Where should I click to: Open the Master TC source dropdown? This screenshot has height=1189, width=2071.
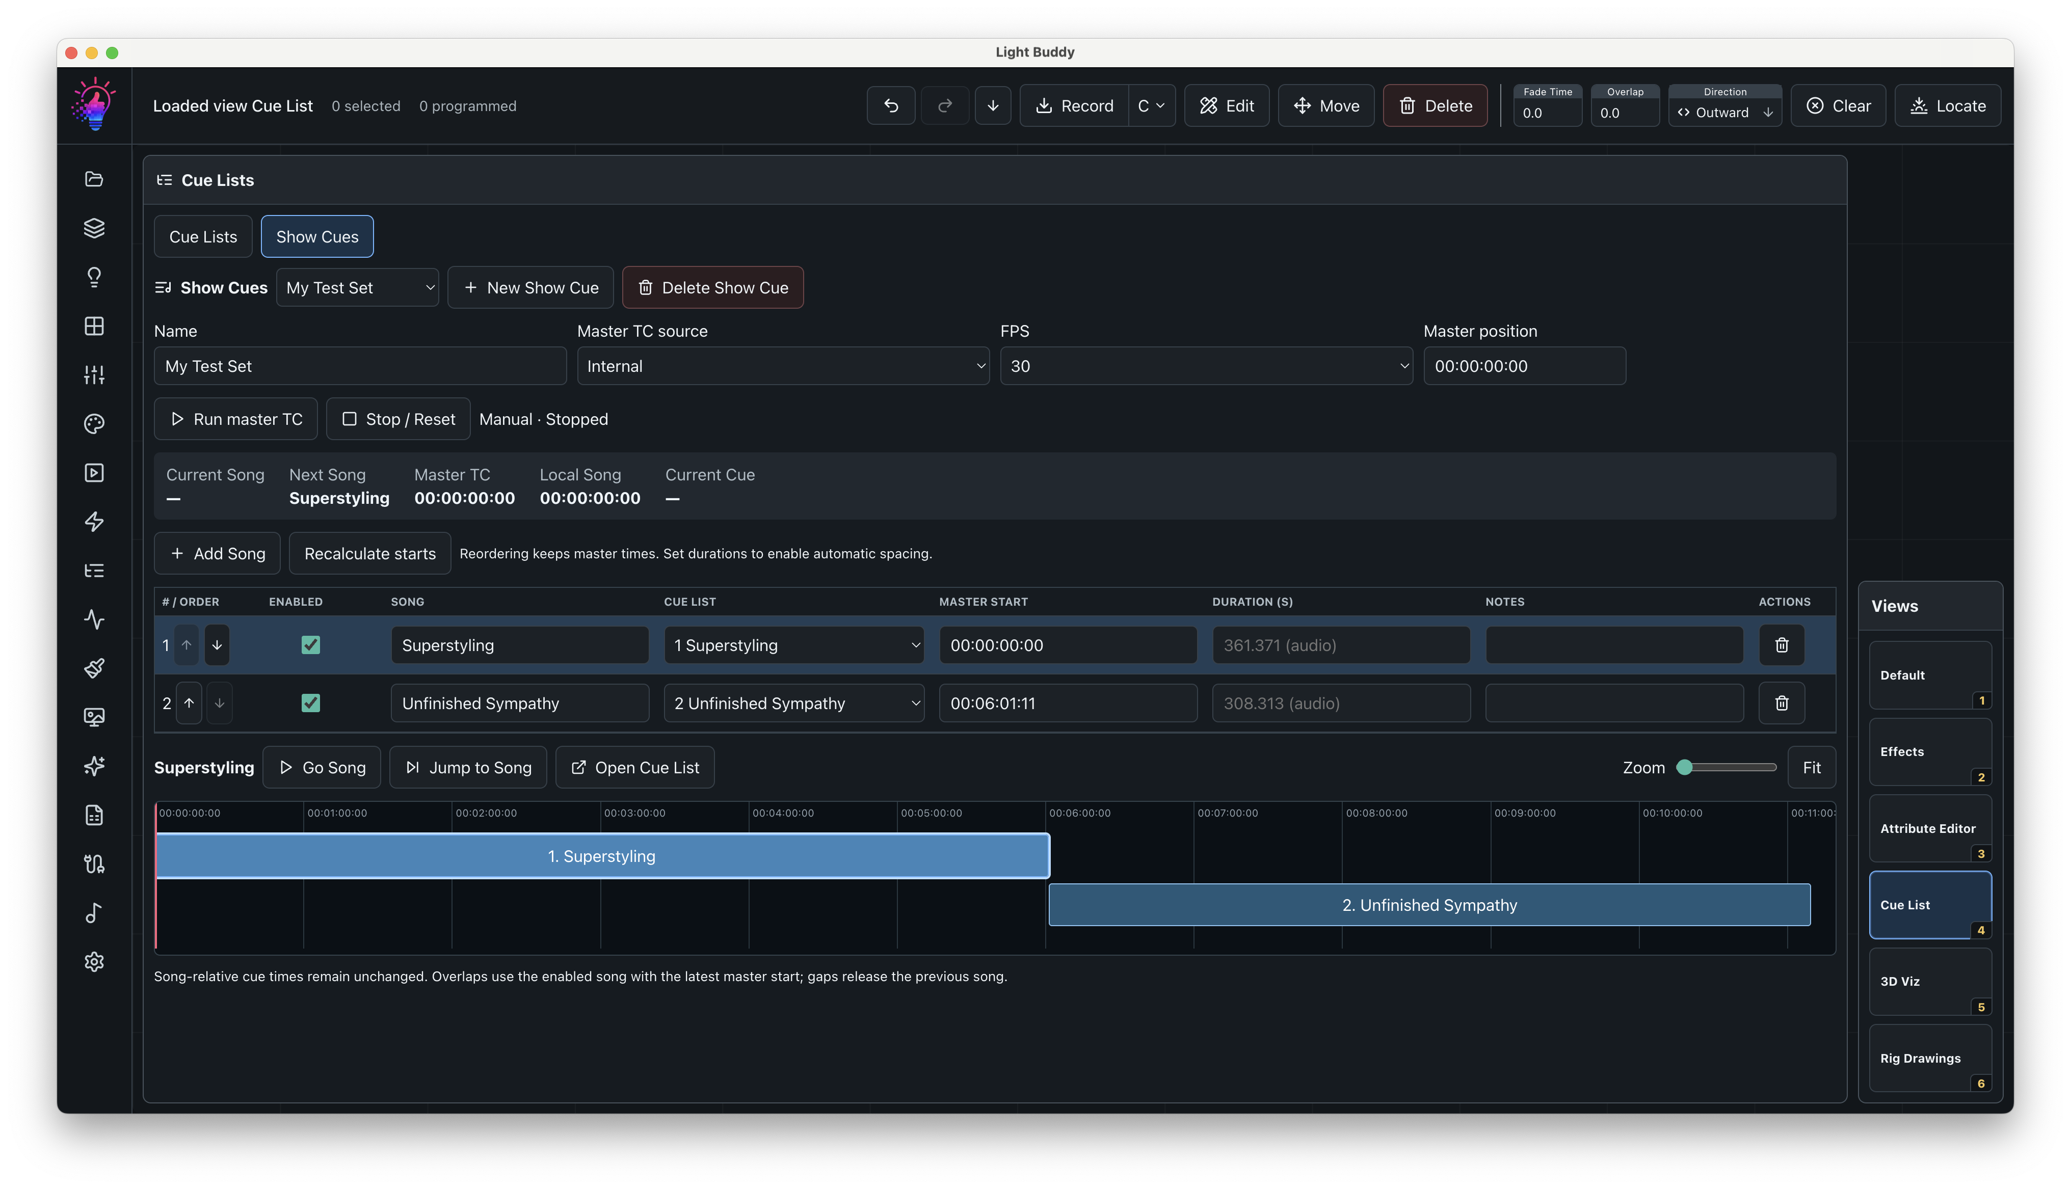coord(783,366)
